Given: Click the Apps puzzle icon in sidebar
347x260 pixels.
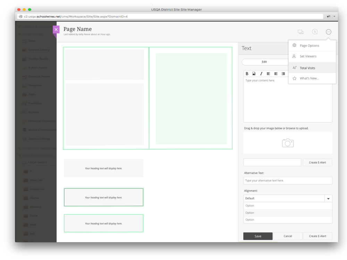Looking at the screenshot, I should 24,95.
